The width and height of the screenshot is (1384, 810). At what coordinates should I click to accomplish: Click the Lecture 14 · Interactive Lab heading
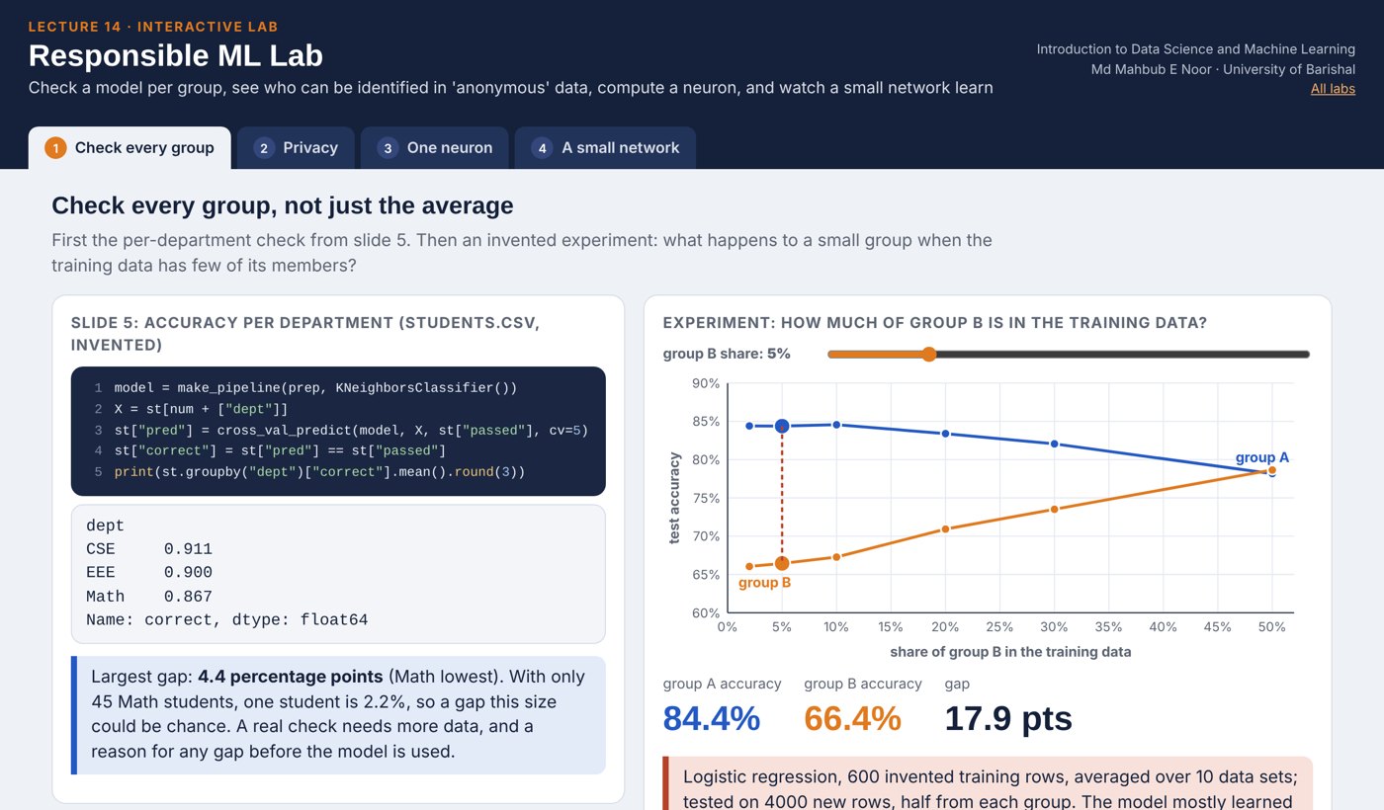tap(153, 27)
